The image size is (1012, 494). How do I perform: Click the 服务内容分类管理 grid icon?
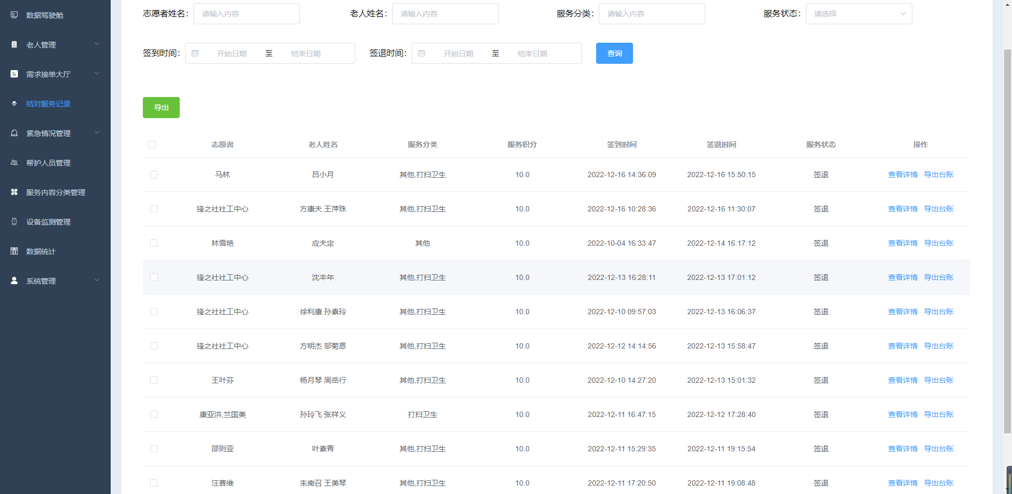coord(14,192)
